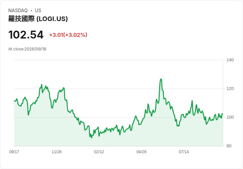This screenshot has height=169, width=243.
Task: Click the NASDAQ exchange label
Action: tap(18, 11)
